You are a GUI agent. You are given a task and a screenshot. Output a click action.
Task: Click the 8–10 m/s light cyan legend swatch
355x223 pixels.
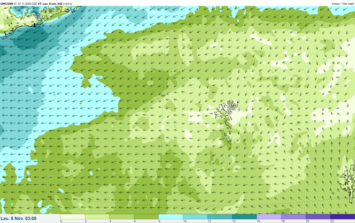click(x=171, y=217)
